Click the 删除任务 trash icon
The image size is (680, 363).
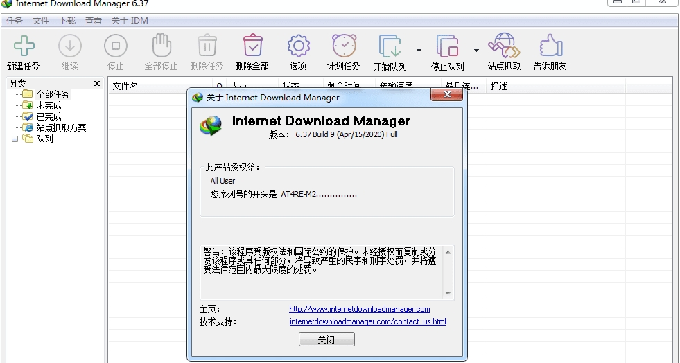click(207, 46)
